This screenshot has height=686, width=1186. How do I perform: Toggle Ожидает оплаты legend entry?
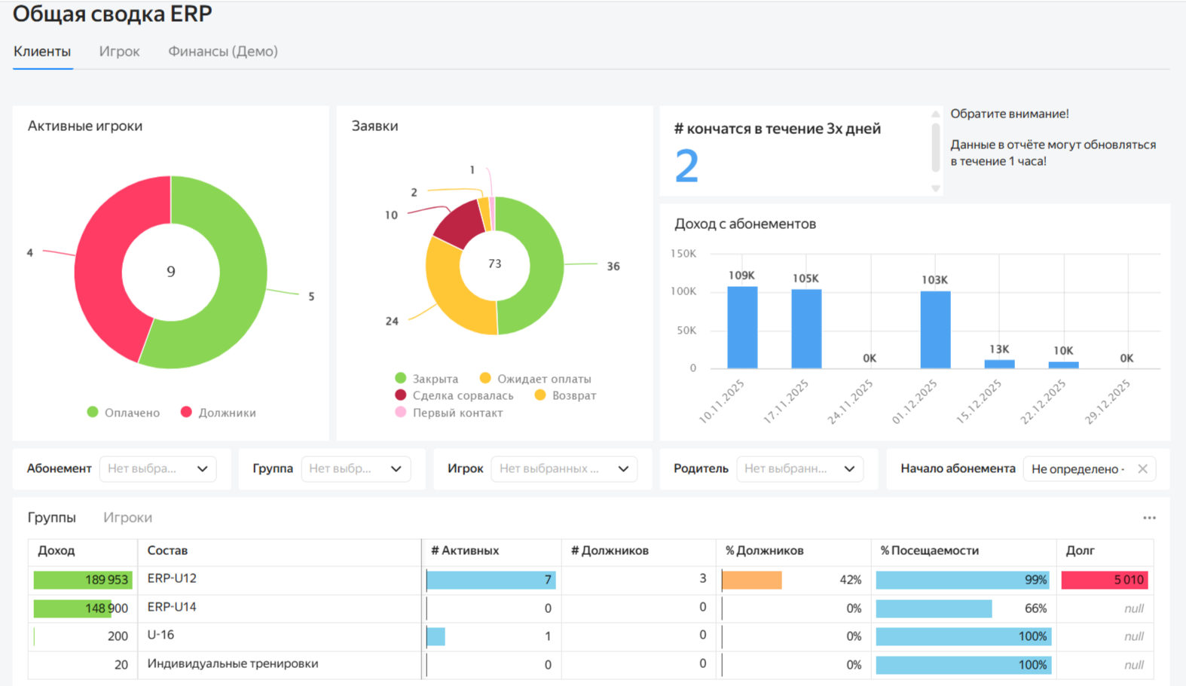536,379
